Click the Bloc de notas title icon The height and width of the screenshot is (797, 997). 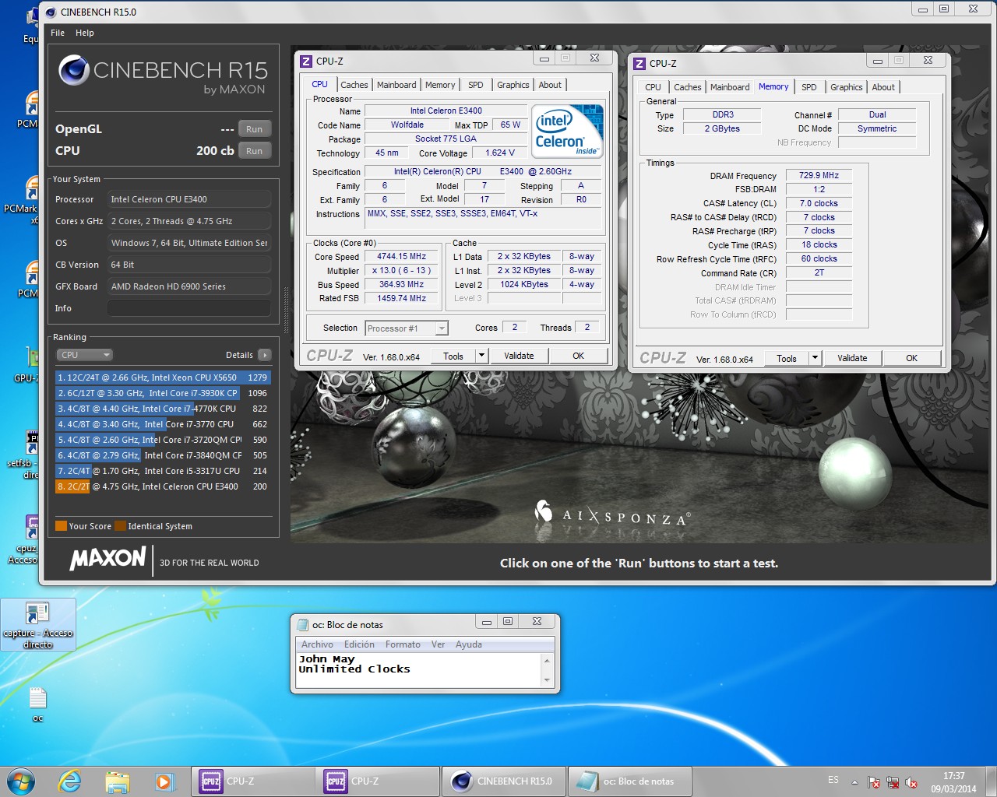pos(302,624)
